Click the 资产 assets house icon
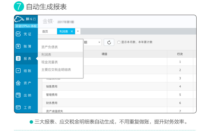209x132 pixels. point(18,83)
